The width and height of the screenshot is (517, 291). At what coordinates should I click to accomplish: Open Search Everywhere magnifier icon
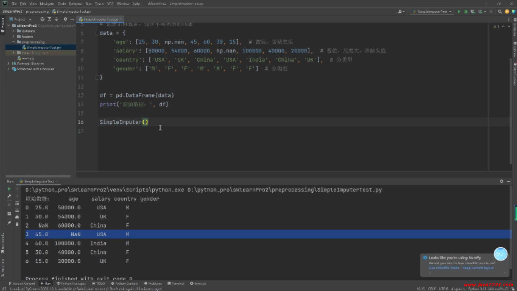(500, 12)
